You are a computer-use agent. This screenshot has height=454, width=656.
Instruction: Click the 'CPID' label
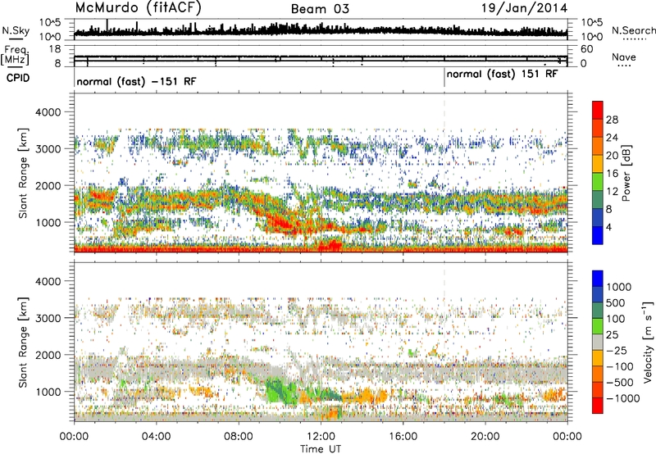[x=18, y=78]
